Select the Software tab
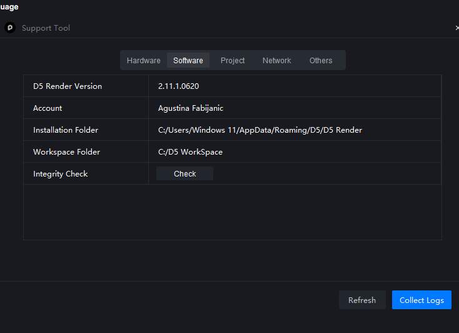Viewport: 459px width, 333px height. (x=188, y=61)
